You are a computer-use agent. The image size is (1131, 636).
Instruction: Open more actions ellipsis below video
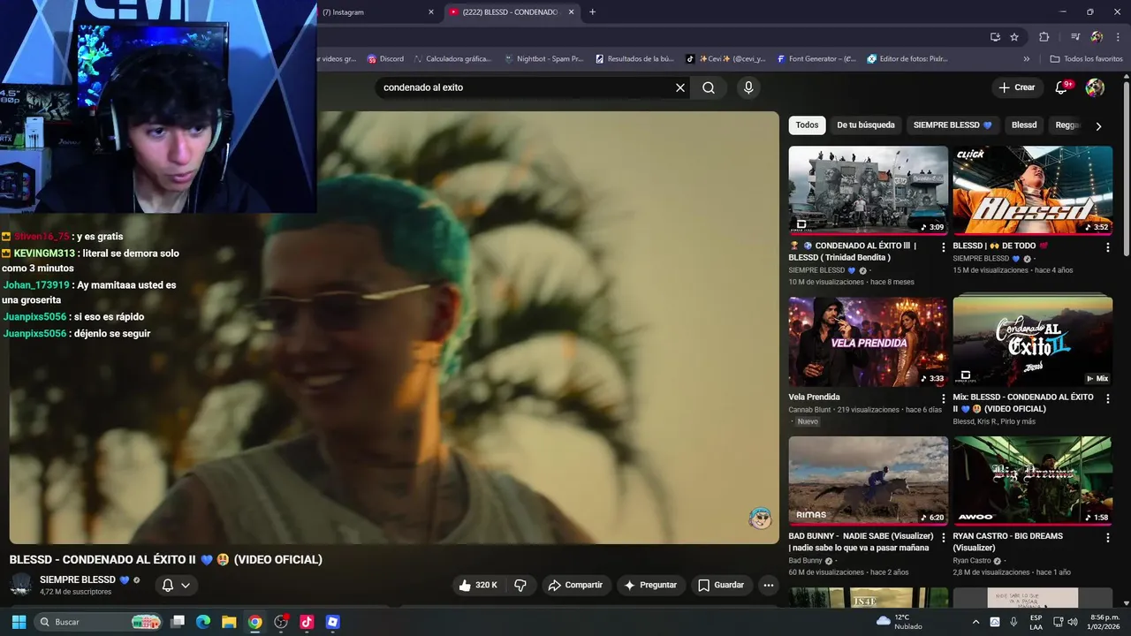pyautogui.click(x=769, y=585)
